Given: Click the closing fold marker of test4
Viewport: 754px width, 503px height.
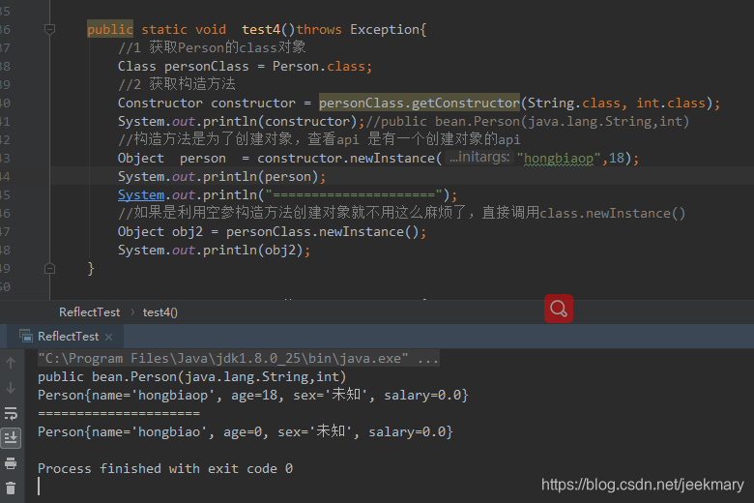Looking at the screenshot, I should [49, 269].
